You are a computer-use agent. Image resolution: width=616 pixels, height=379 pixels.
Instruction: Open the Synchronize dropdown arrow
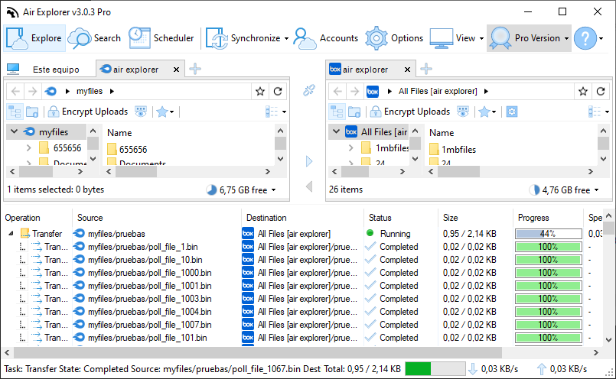coord(286,38)
